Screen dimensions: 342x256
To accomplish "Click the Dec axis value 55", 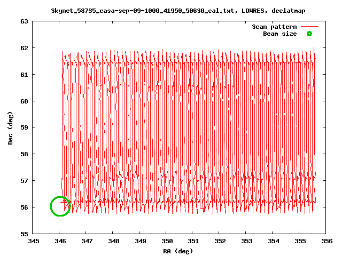I will pyautogui.click(x=24, y=234).
